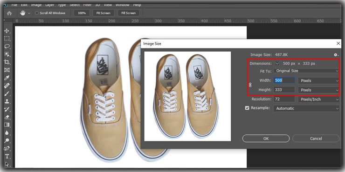Select the Horizontal Type tool

tap(7, 156)
